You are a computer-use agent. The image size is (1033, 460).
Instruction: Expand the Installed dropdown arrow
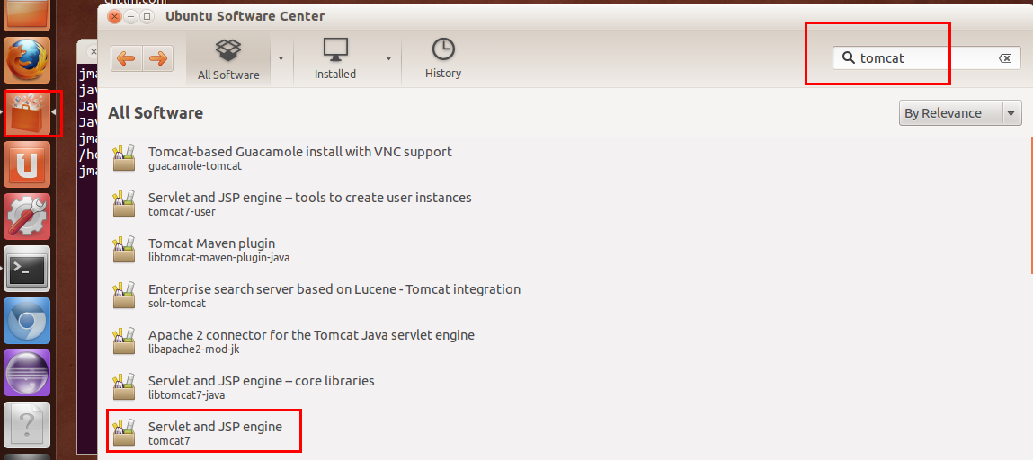pyautogui.click(x=388, y=58)
